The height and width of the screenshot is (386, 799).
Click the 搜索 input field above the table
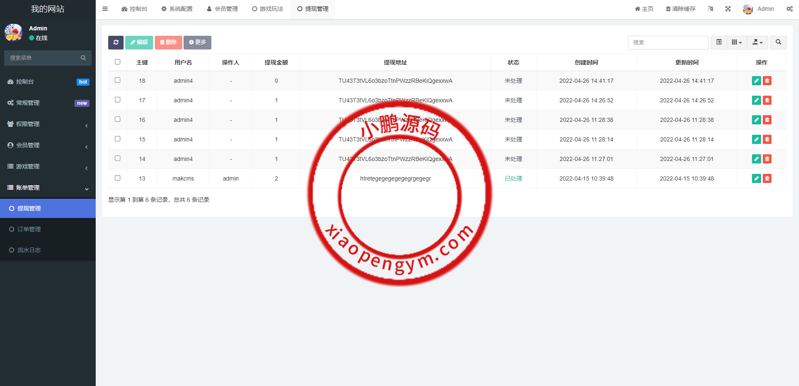pos(668,42)
